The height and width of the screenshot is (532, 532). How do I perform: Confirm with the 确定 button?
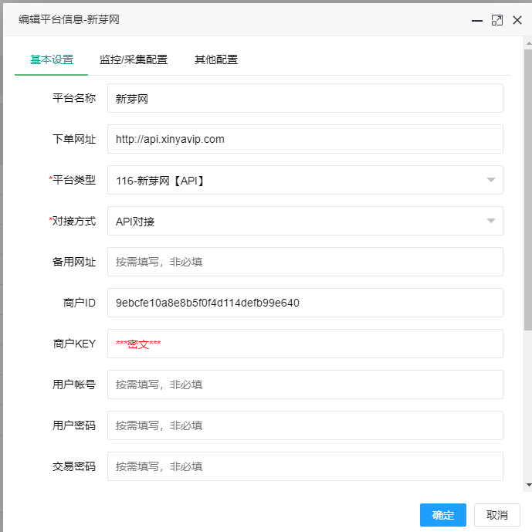point(442,515)
